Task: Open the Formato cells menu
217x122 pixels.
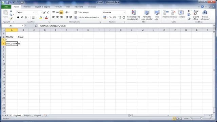Action: tap(181, 15)
